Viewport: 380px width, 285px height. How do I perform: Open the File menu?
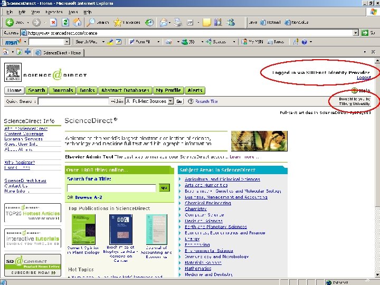(9, 12)
